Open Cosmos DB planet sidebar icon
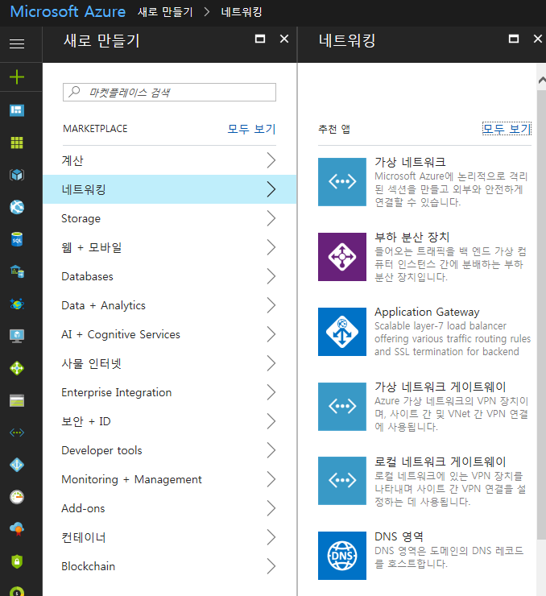The image size is (546, 596). tap(17, 304)
